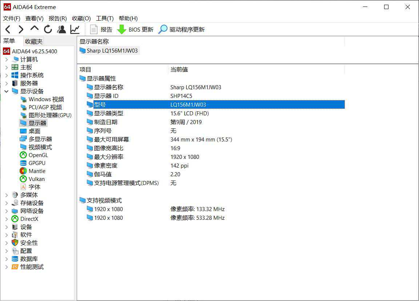Expand the 计算机 tree node
The height and width of the screenshot is (301, 419).
[7, 59]
